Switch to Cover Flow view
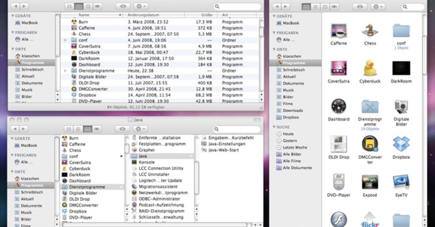Image resolution: width=435 pixels, height=227 pixels. point(97,6)
